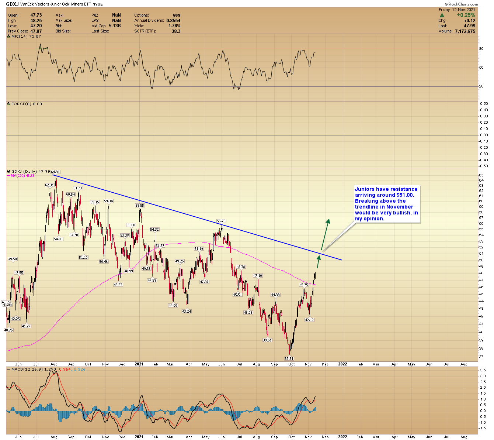Click the Friday 12-Nov-2021 date
This screenshot has height=440, width=494.
click(x=457, y=10)
